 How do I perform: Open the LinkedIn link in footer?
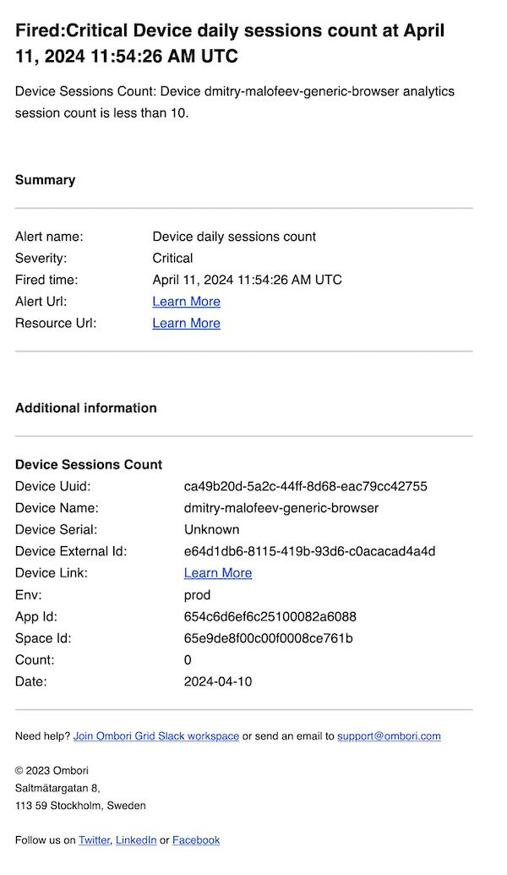[x=136, y=840]
